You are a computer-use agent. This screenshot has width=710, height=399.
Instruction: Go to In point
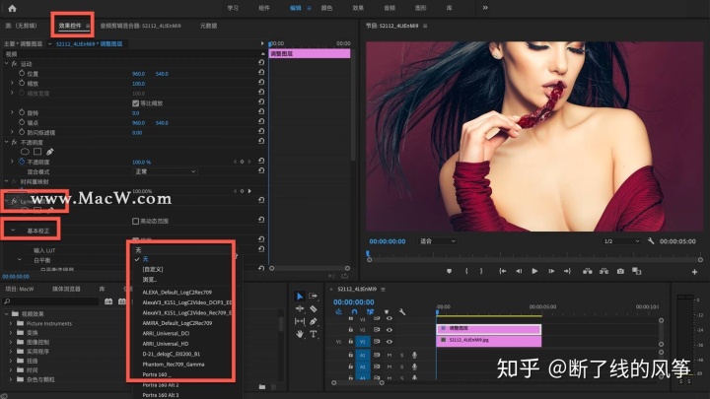pyautogui.click(x=502, y=272)
